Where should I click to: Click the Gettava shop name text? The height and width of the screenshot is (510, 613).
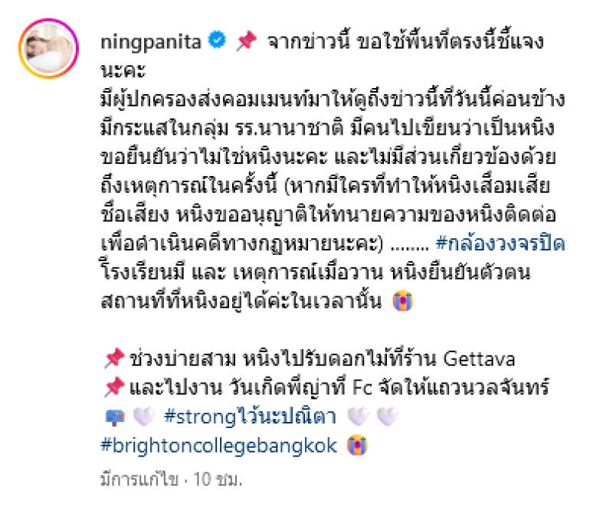(x=480, y=358)
